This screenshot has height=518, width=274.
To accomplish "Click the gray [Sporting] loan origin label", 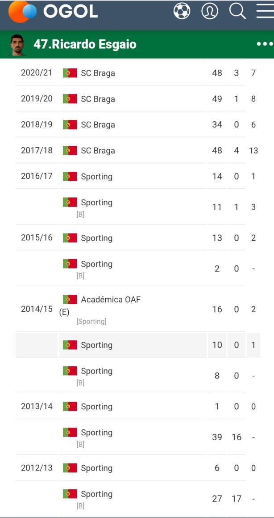I will 91,322.
